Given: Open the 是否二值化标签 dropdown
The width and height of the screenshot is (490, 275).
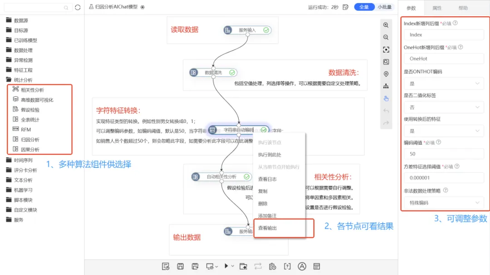Looking at the screenshot, I should pos(444,107).
